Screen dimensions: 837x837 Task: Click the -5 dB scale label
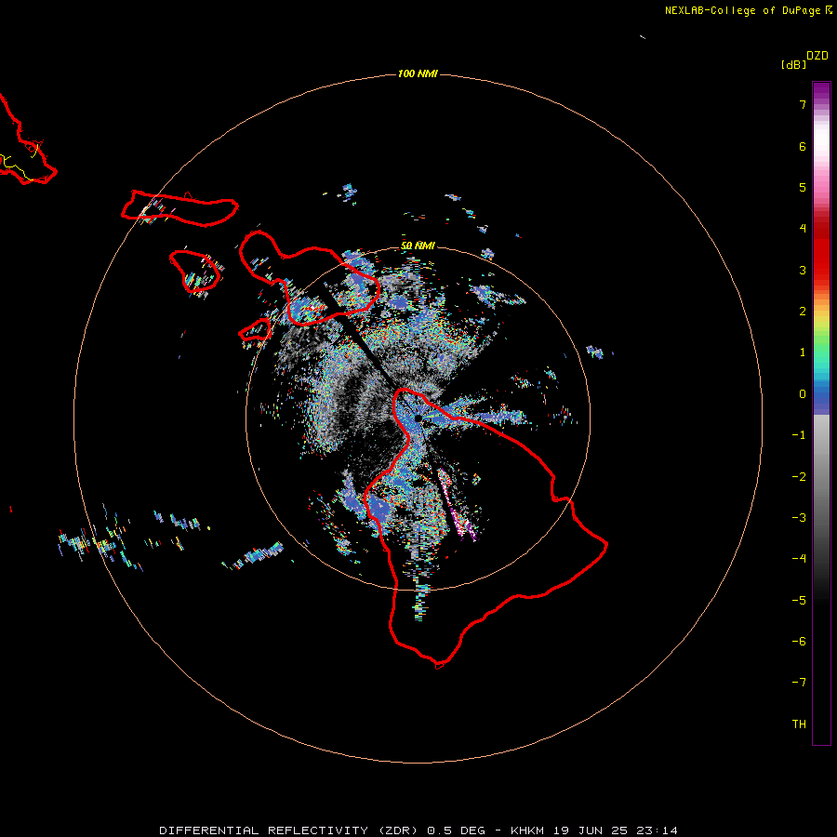click(799, 601)
